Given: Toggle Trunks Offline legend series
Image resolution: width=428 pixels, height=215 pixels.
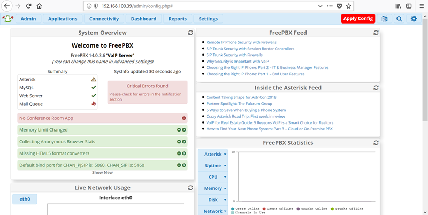Looking at the screenshot, I should (347, 209).
